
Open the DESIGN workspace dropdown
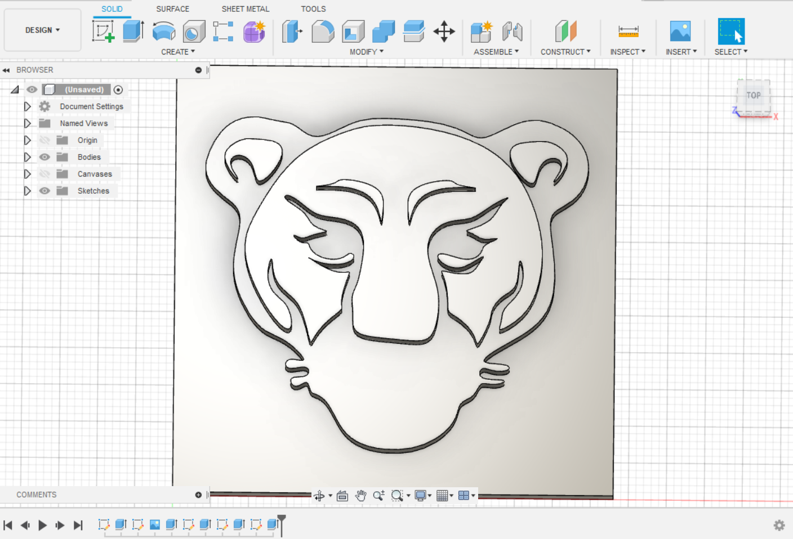[x=43, y=30]
